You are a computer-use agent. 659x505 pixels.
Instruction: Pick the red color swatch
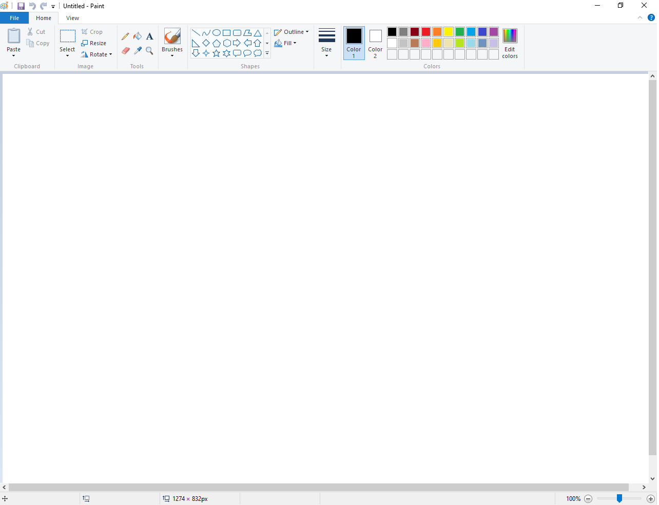tap(426, 32)
